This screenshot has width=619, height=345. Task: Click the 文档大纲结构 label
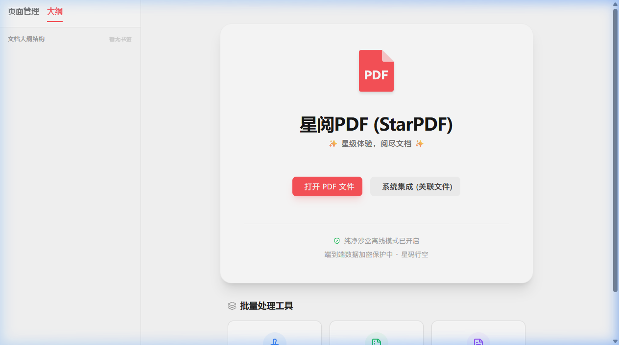26,39
